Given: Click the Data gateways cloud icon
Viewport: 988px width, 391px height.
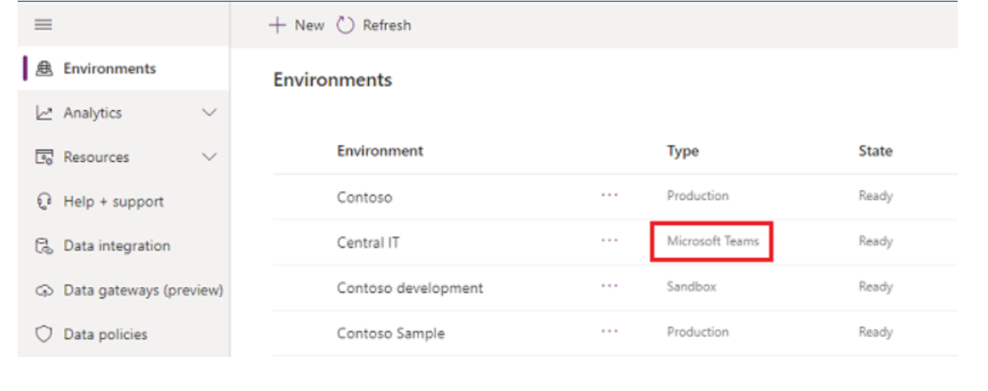Looking at the screenshot, I should (x=44, y=290).
